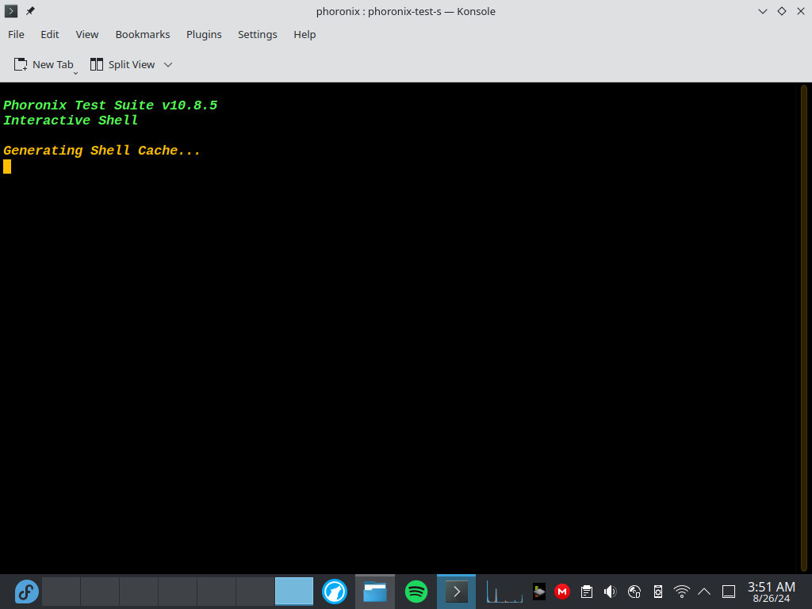Screen dimensions: 812x609
Task: Switch to the highlighted virtual desktop in pager
Action: click(294, 592)
